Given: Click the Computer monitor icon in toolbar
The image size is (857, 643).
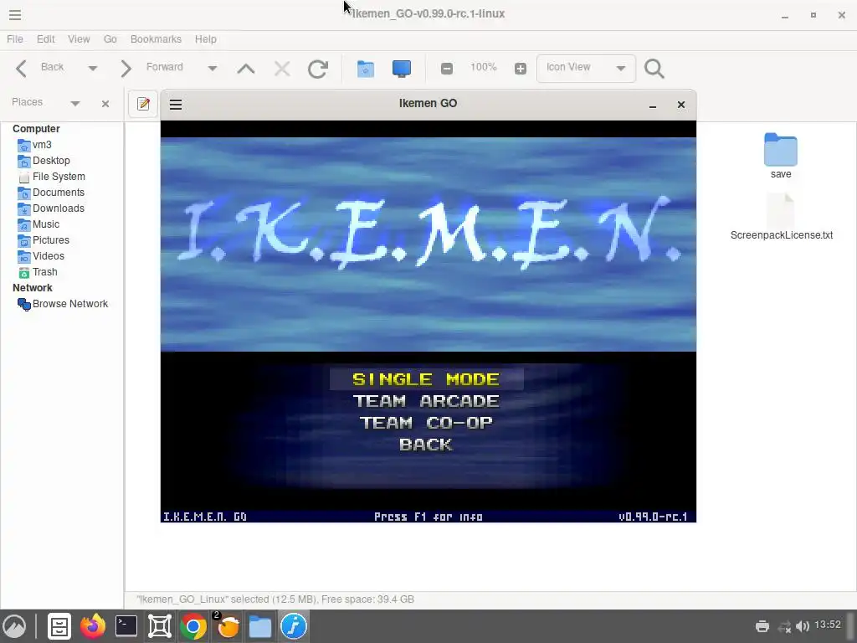Looking at the screenshot, I should pos(401,69).
